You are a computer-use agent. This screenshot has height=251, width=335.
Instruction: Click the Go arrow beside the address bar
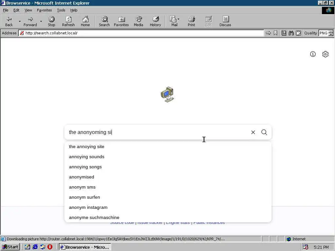coord(268,33)
